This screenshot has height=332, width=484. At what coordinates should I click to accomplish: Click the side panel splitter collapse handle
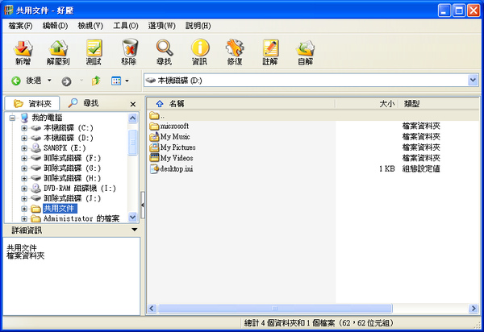click(x=143, y=205)
